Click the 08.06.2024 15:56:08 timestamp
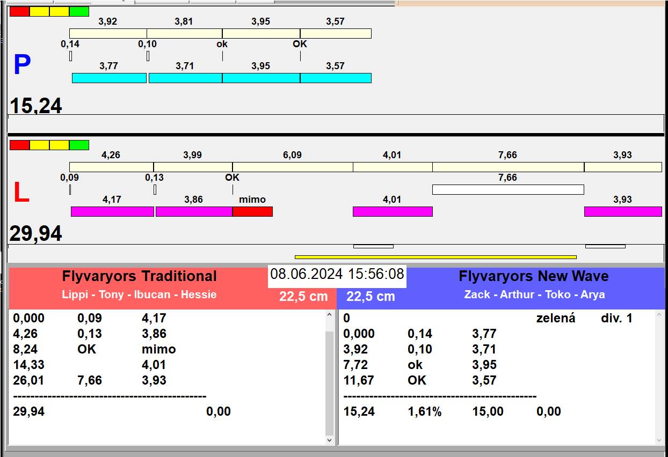Image resolution: width=668 pixels, height=457 pixels. coord(337,274)
